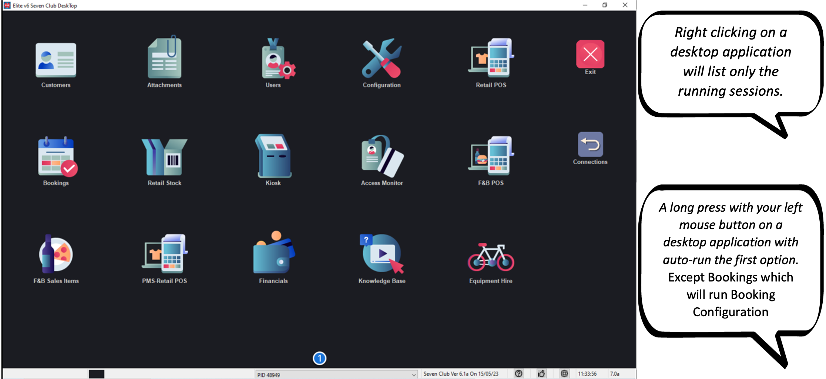The image size is (826, 379).
Task: Click the black box in the status bar
Action: (97, 374)
